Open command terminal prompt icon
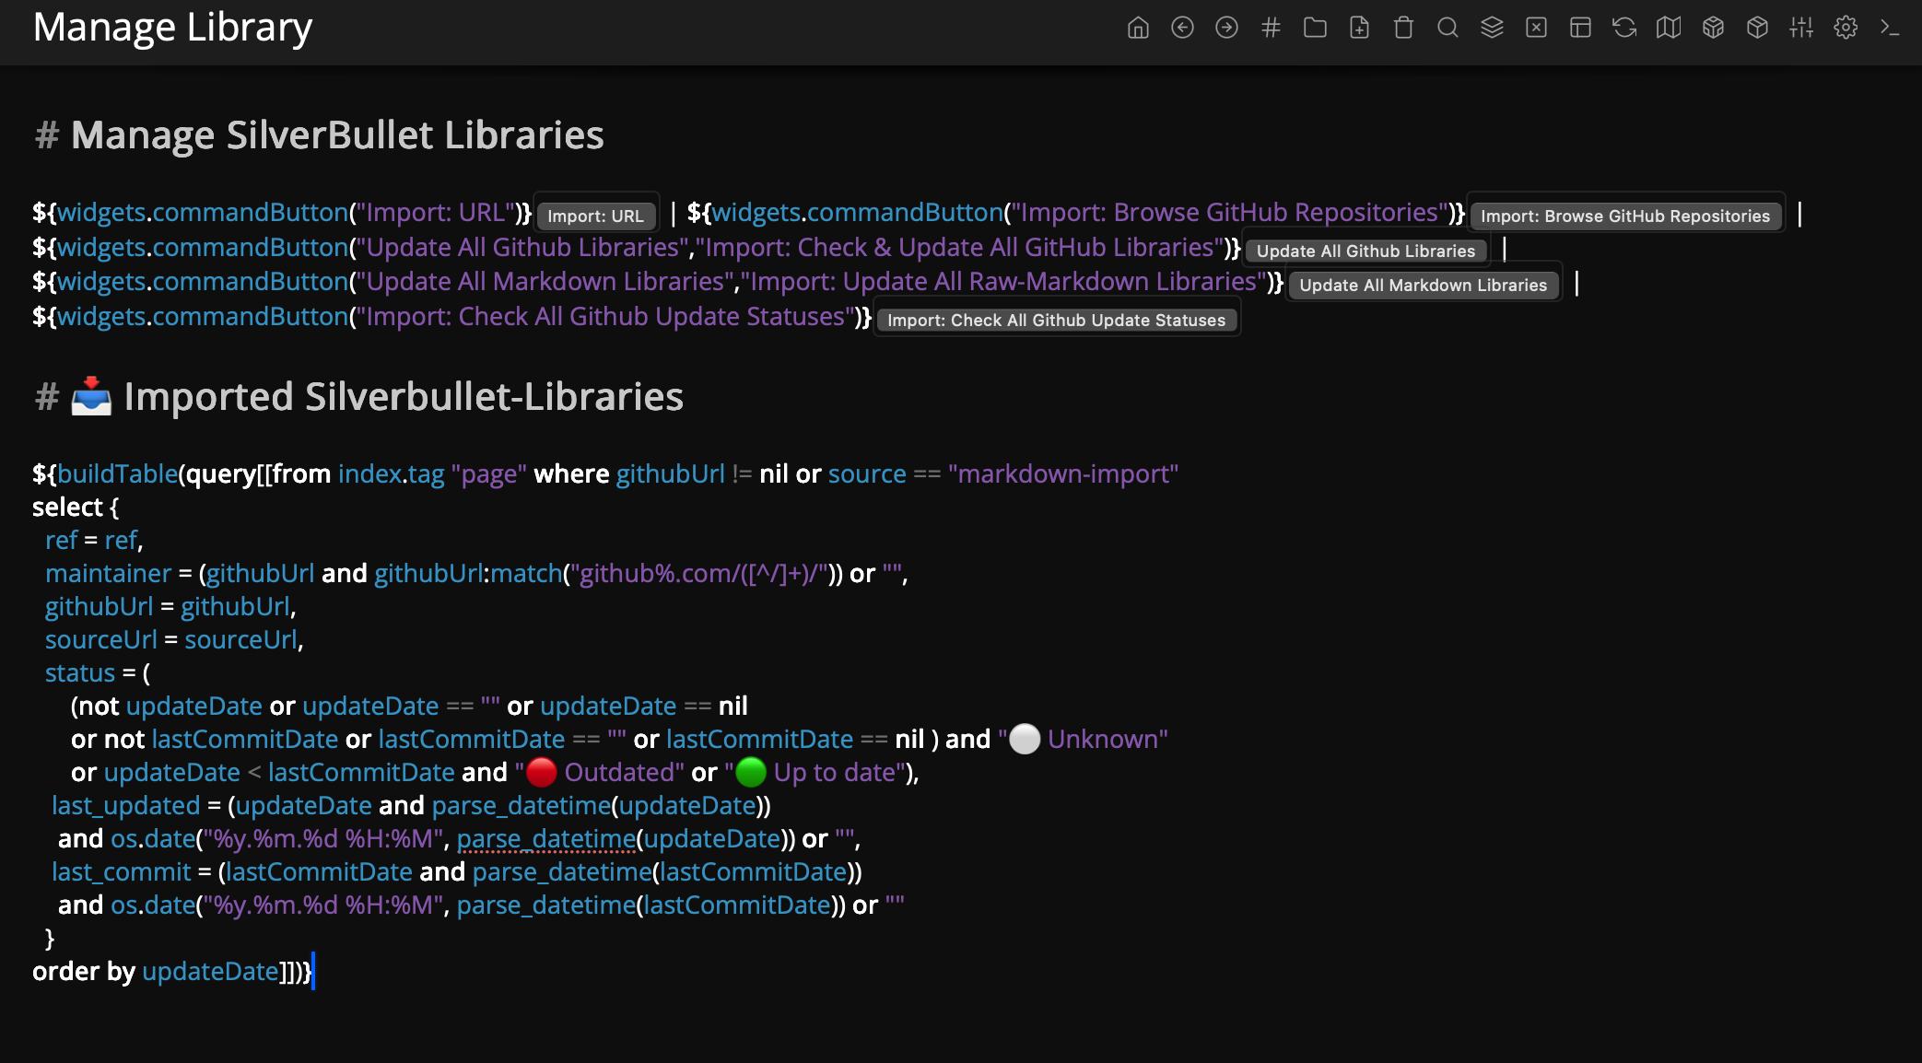The height and width of the screenshot is (1063, 1922). (1890, 28)
